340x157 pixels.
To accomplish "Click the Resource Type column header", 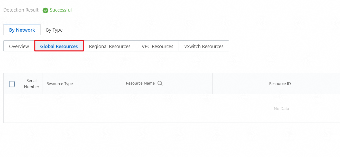I will tap(60, 84).
